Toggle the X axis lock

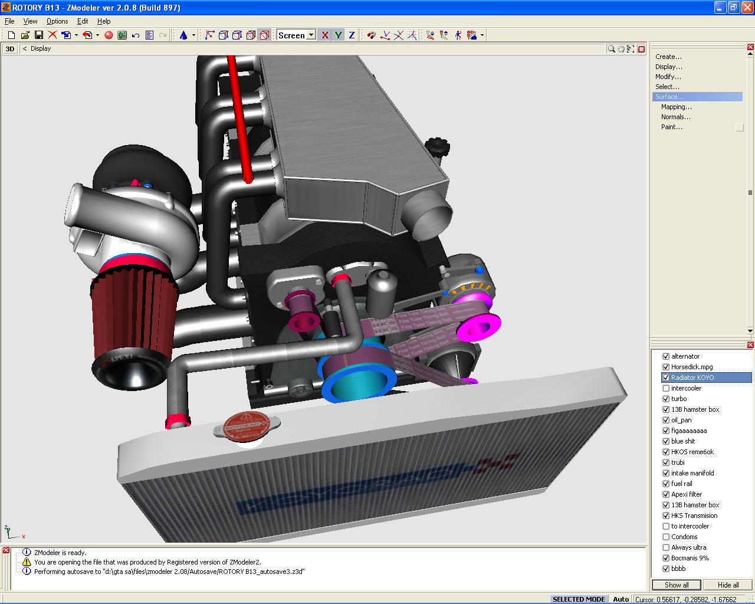[324, 35]
